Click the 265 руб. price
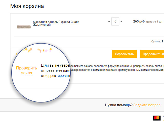Screen dimensions: 164x123 (139, 22)
